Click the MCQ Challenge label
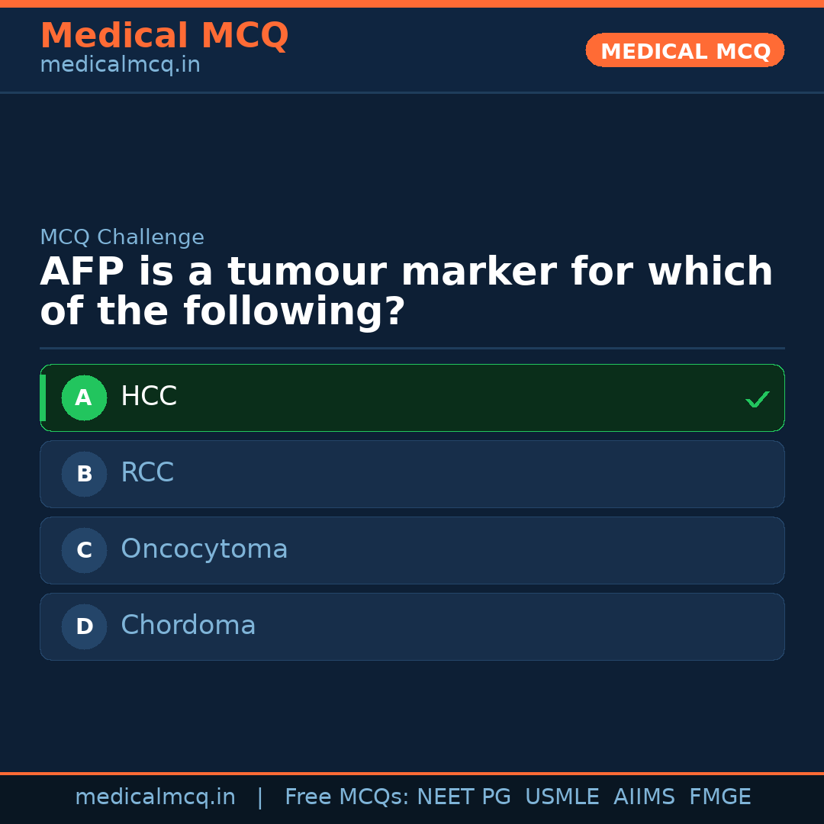The image size is (824, 824). pos(122,237)
